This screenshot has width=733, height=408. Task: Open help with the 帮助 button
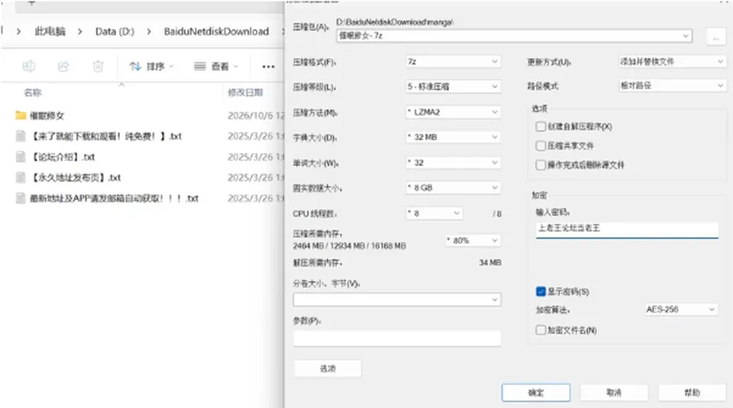tap(692, 393)
